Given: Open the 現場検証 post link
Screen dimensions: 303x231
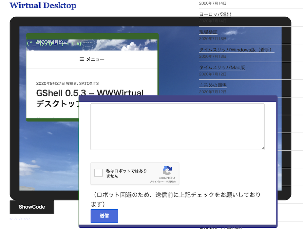Looking at the screenshot, I should [208, 32].
